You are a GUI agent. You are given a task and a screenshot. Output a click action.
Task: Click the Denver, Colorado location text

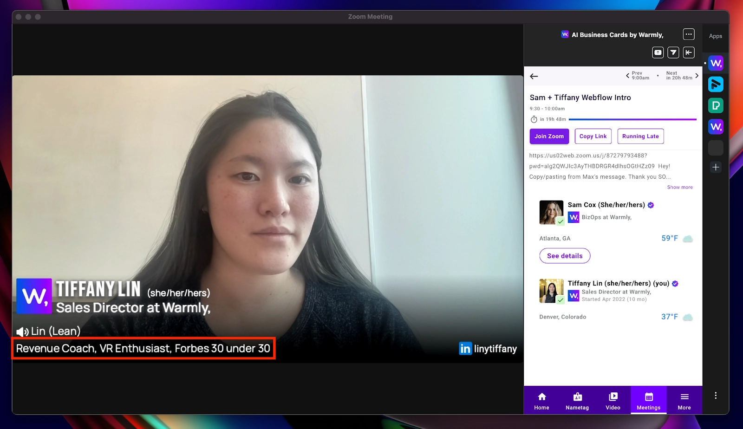[x=563, y=317]
